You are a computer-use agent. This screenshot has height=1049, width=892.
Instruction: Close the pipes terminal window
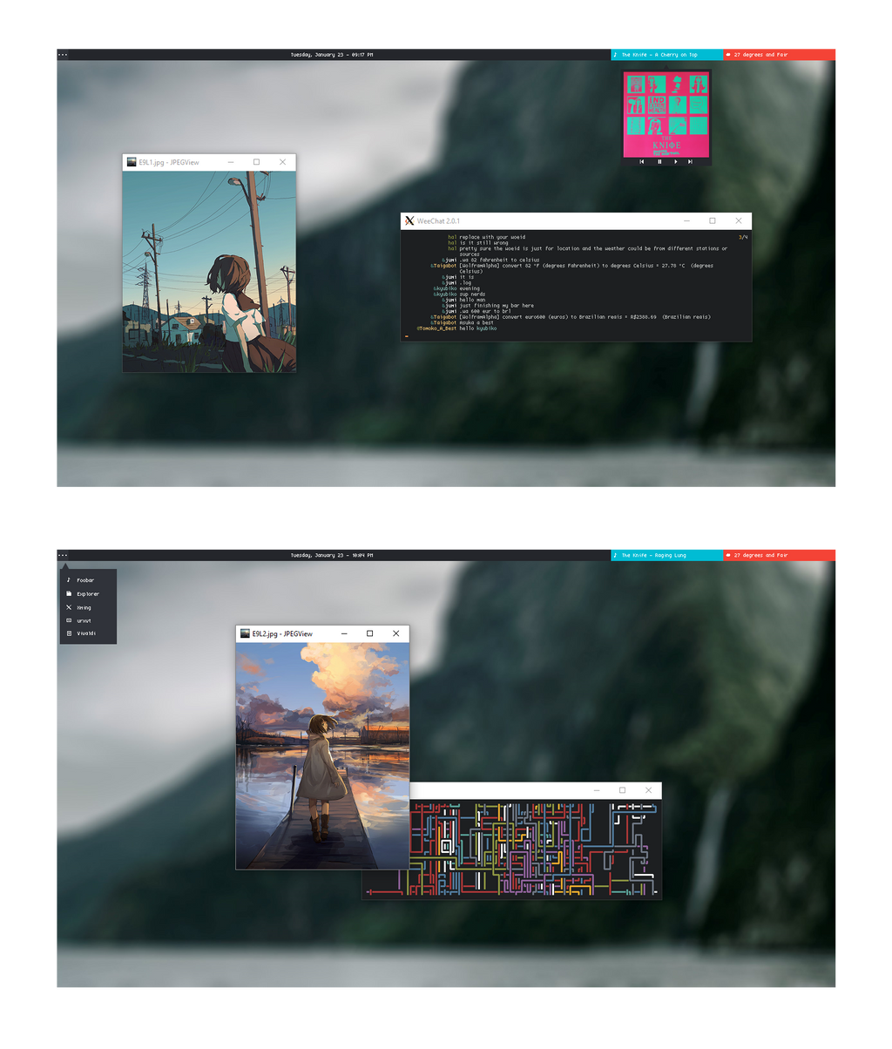(648, 790)
